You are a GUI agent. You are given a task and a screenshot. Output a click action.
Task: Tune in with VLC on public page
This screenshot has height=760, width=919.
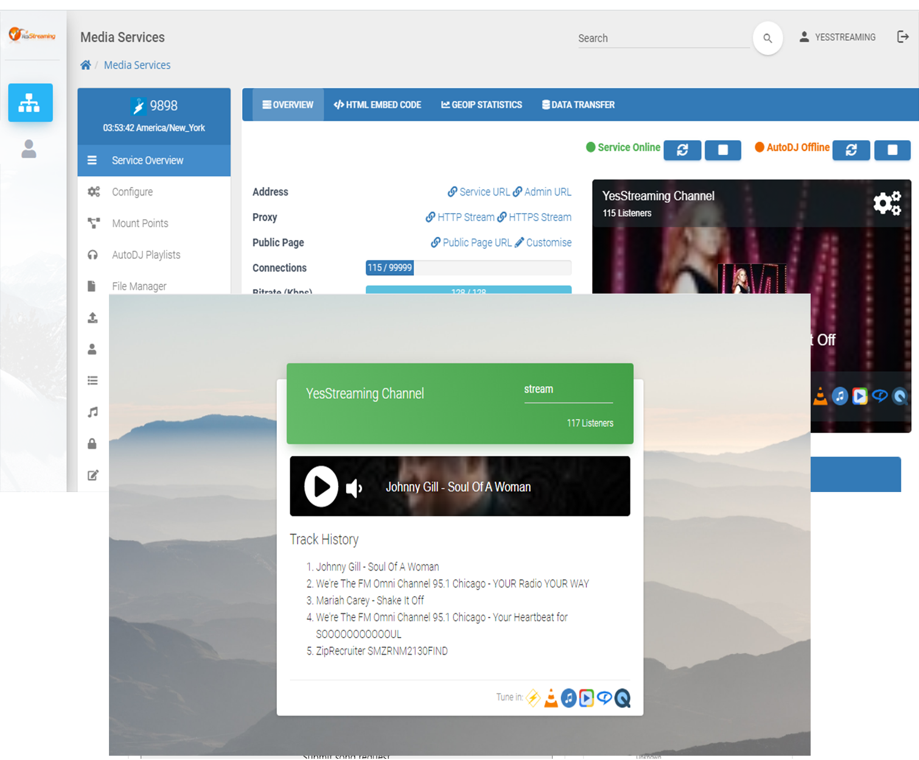point(551,698)
